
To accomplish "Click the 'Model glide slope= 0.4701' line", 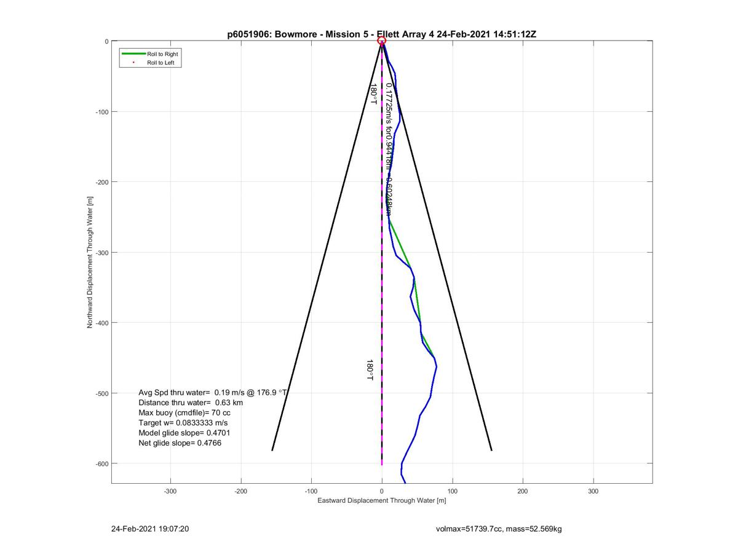I will coord(185,433).
